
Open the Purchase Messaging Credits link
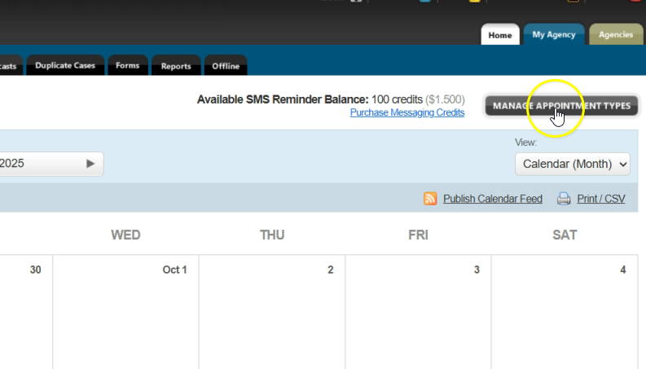[x=407, y=112]
